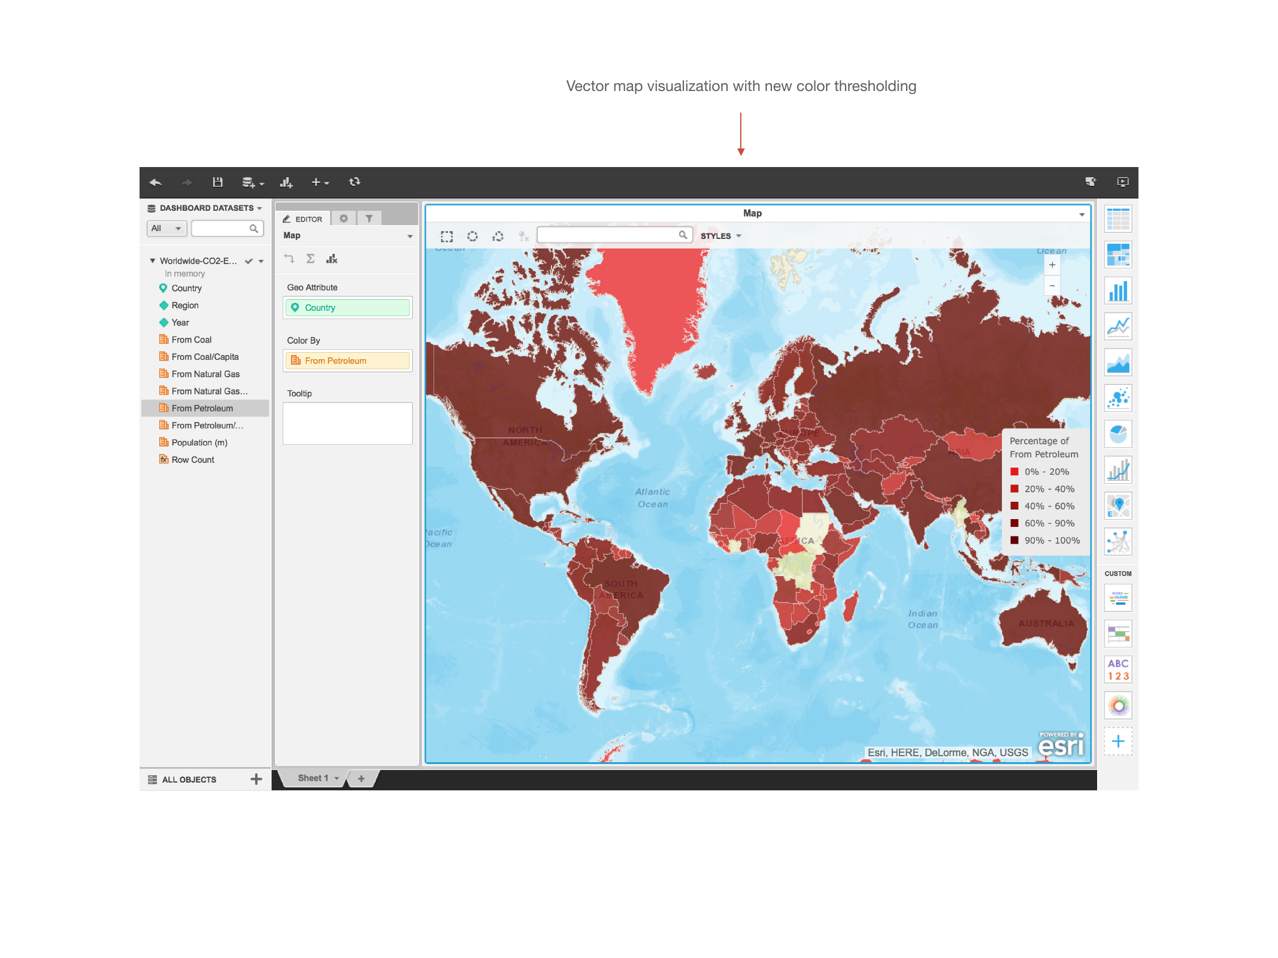Select the From Coal/Capita metric
1278x958 pixels.
pos(205,357)
